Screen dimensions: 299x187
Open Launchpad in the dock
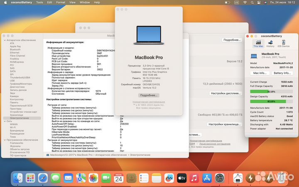(x=30, y=178)
